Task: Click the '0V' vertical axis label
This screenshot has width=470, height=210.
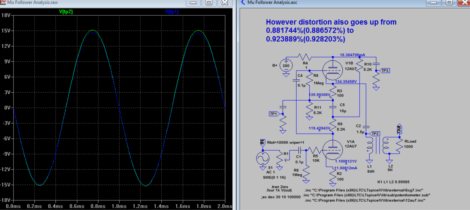Action: [7, 108]
